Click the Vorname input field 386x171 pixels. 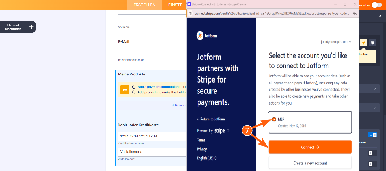pos(152,19)
